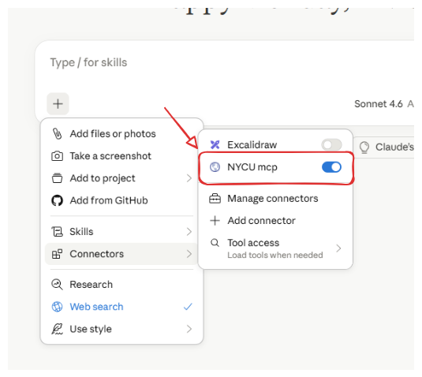Expand the Add to project submenu arrow
The image size is (422, 377).
189,178
